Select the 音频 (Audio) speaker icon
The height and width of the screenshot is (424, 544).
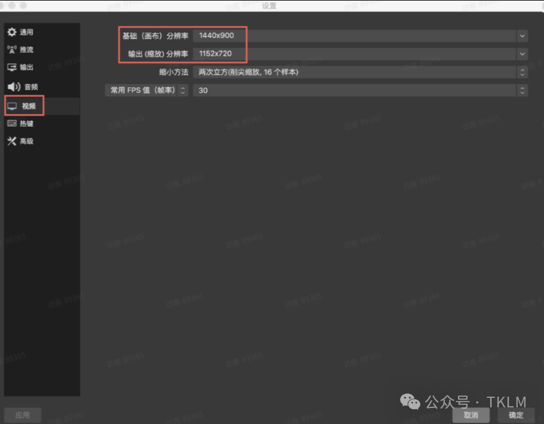point(12,87)
